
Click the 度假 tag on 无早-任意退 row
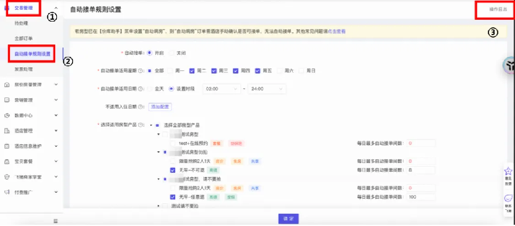[x=231, y=197]
